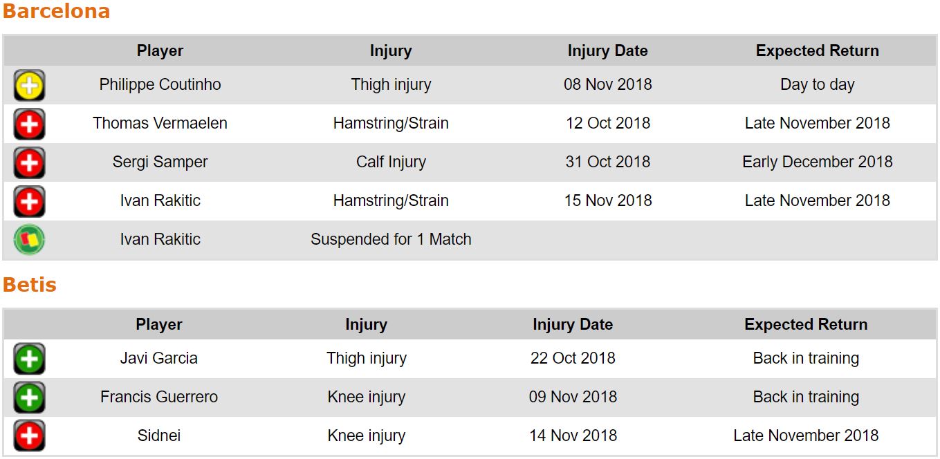The height and width of the screenshot is (459, 940).
Task: Click the Barcelona team heading
Action: click(x=56, y=12)
